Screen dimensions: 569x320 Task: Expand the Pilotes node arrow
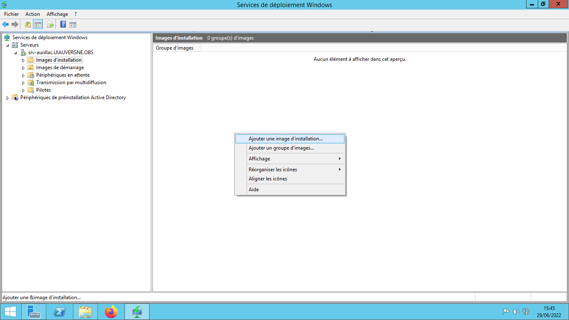coord(23,90)
